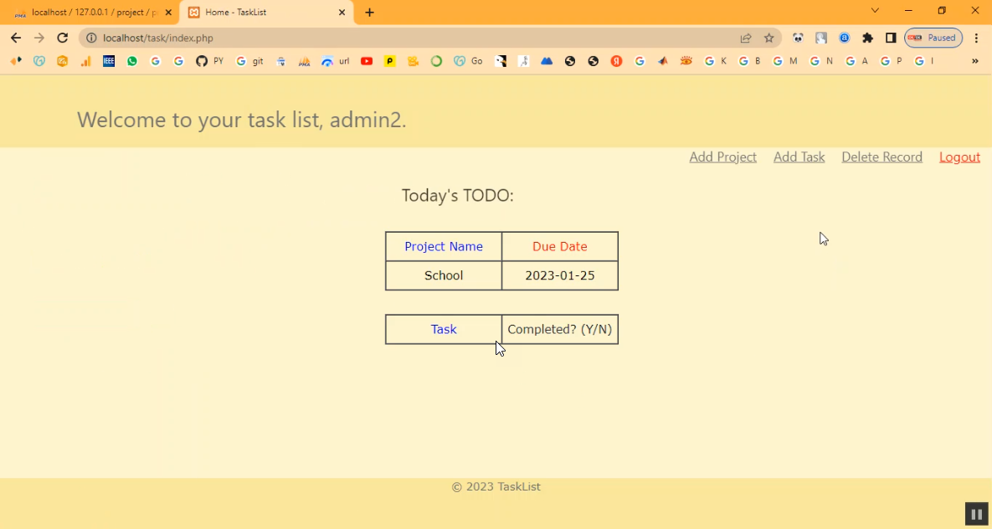This screenshot has width=992, height=529.
Task: Click the welcome admin2 heading text
Action: click(x=242, y=120)
